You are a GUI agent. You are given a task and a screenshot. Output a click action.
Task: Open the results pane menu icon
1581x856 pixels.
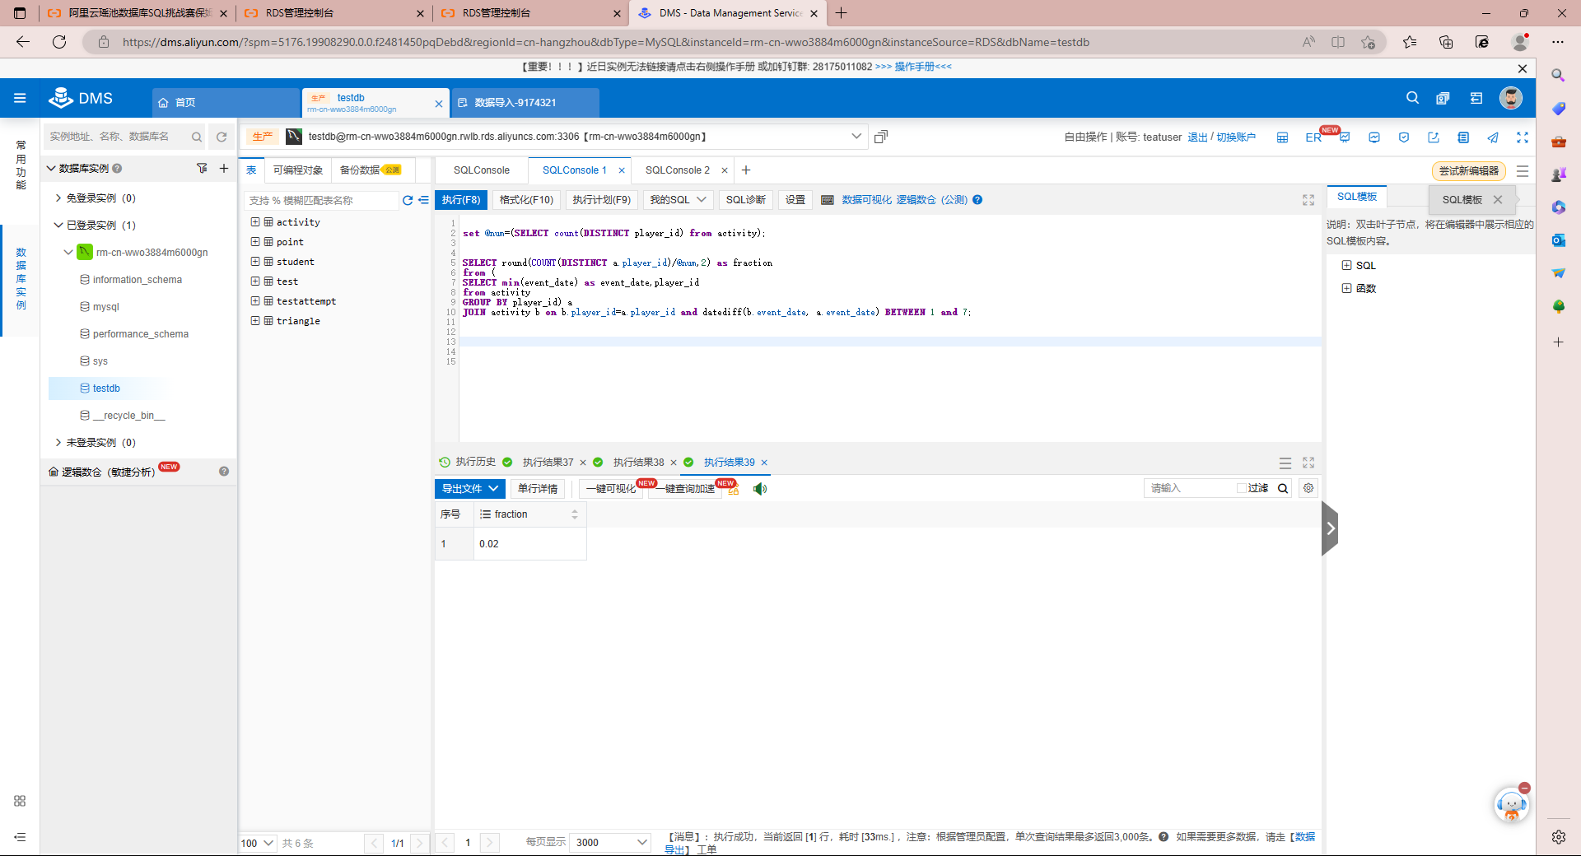1285,463
